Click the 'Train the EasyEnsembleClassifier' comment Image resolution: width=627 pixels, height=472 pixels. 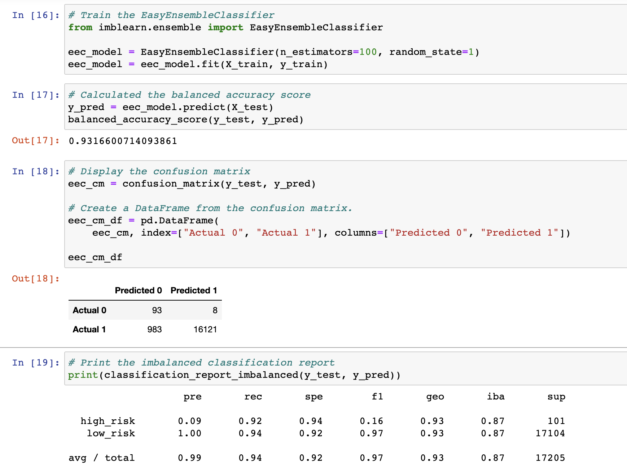point(171,15)
